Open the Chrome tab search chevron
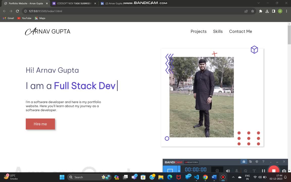 (258, 3)
